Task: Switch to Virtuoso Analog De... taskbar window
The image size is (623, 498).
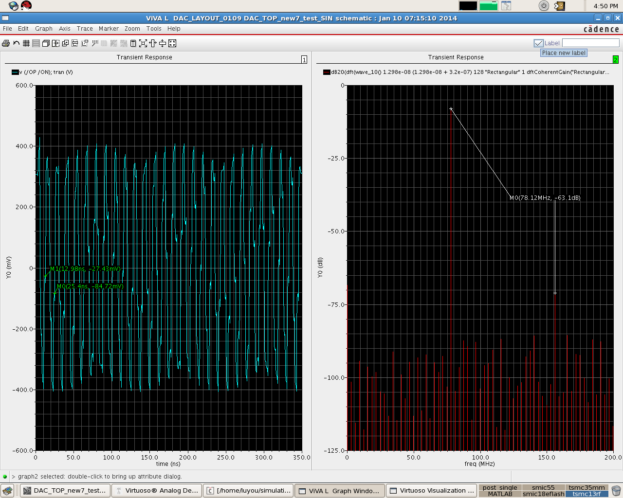Action: [157, 491]
